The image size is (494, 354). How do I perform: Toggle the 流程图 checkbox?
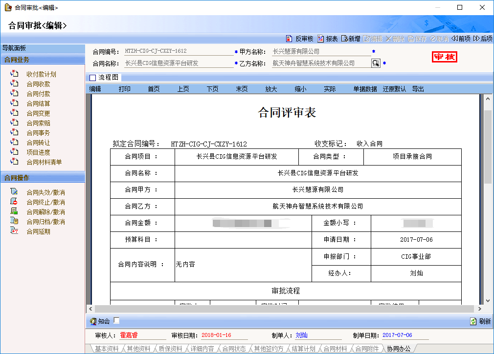(92, 77)
